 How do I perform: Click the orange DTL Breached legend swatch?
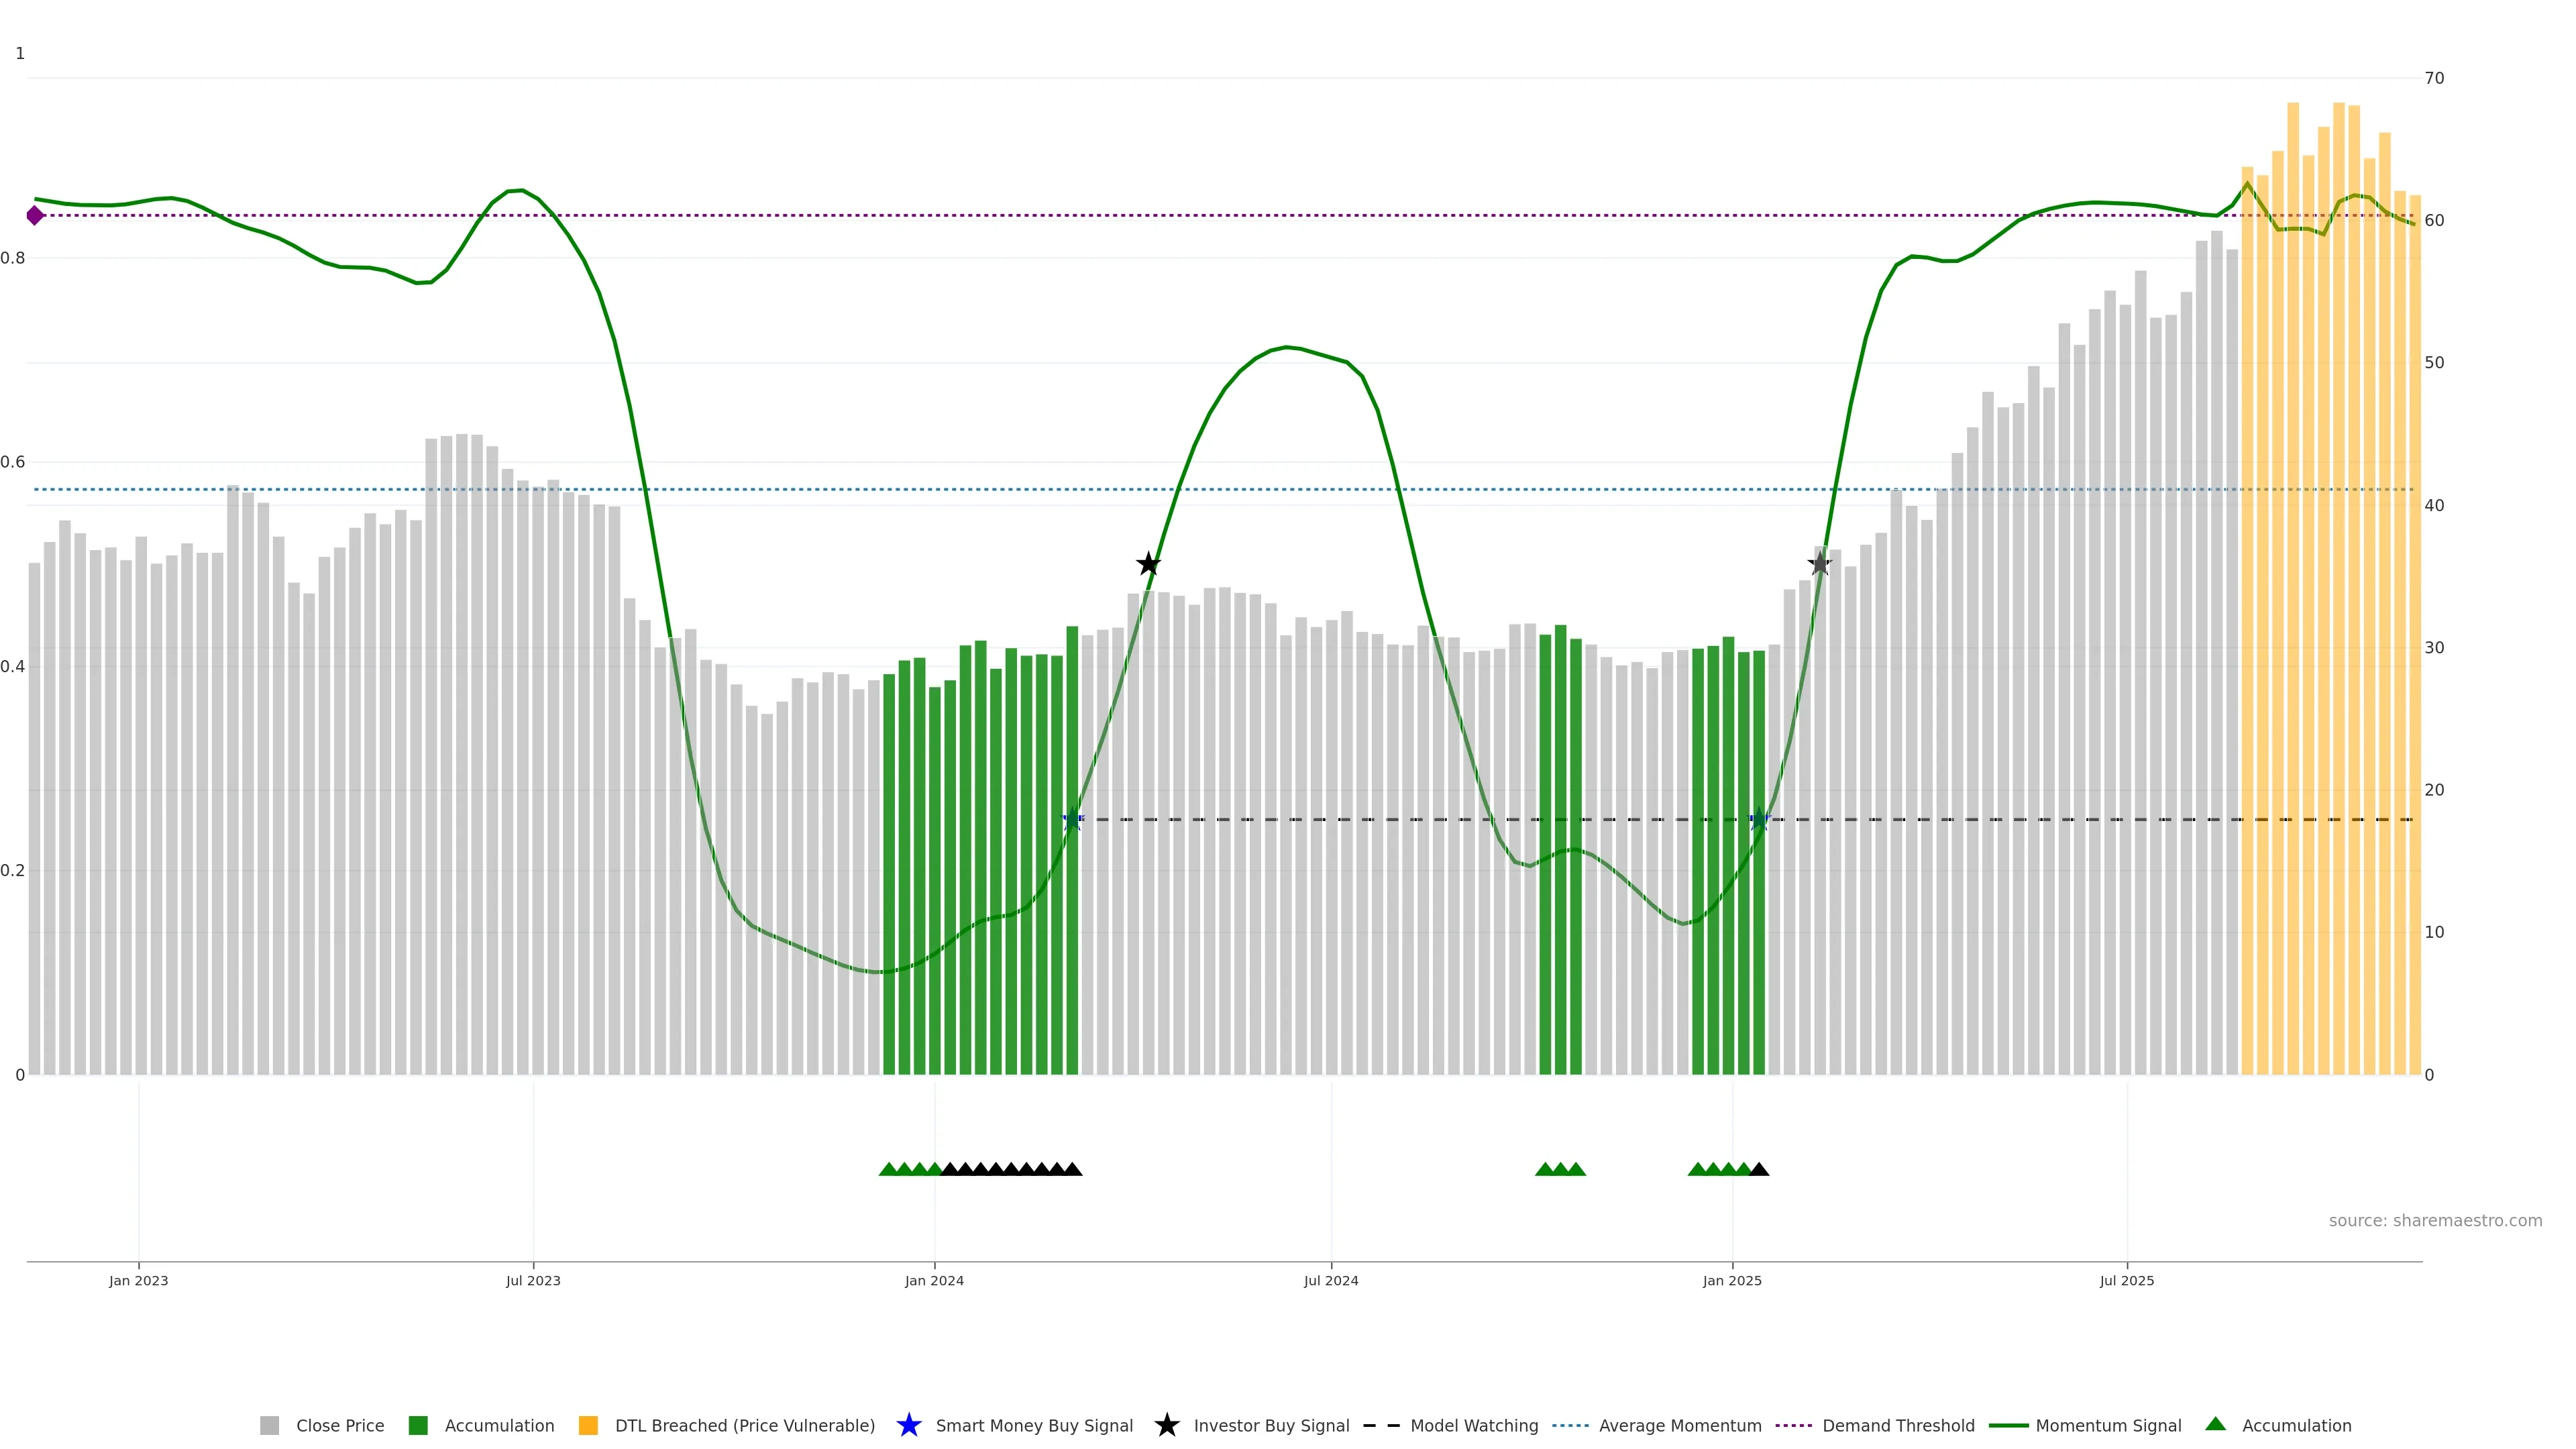pyautogui.click(x=588, y=1425)
